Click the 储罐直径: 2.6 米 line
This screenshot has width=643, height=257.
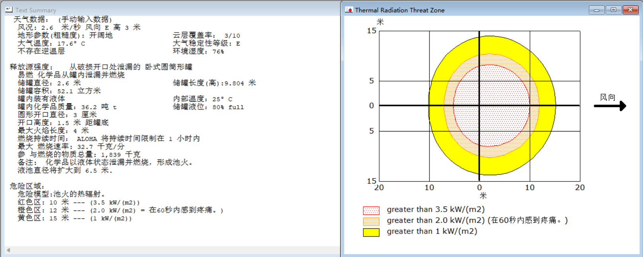click(49, 83)
